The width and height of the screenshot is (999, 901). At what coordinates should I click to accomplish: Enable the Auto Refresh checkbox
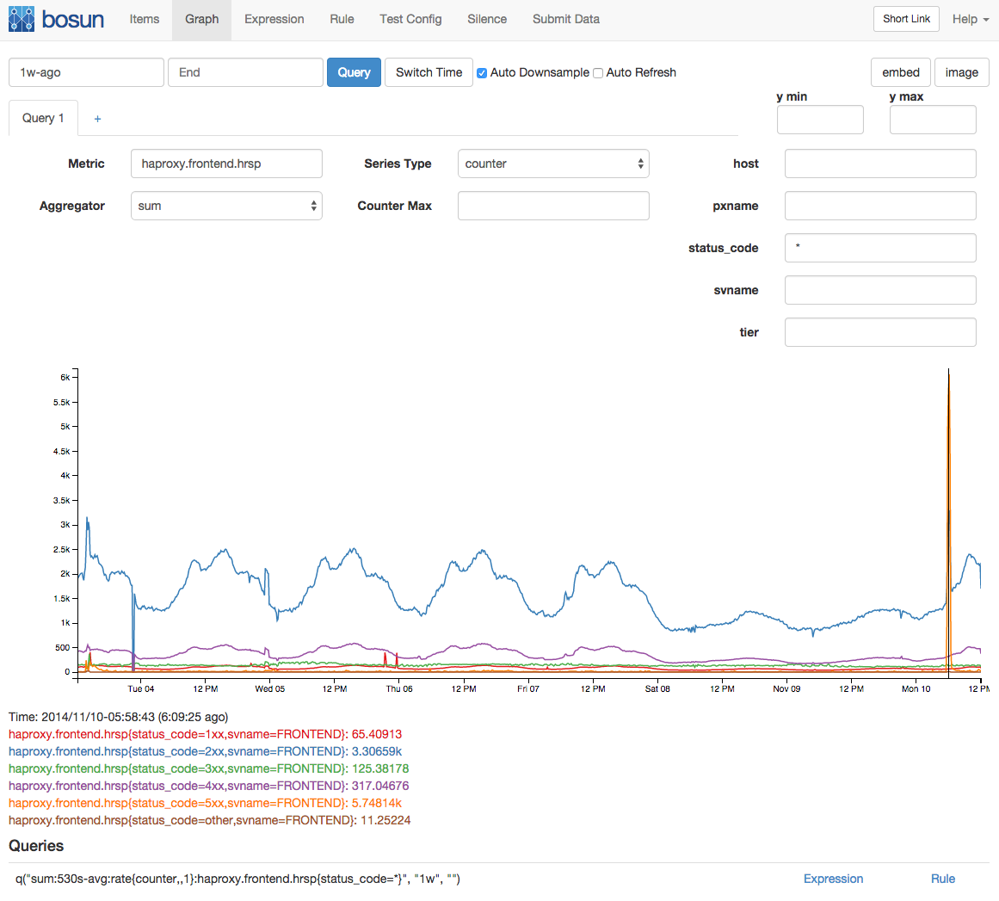click(x=598, y=73)
